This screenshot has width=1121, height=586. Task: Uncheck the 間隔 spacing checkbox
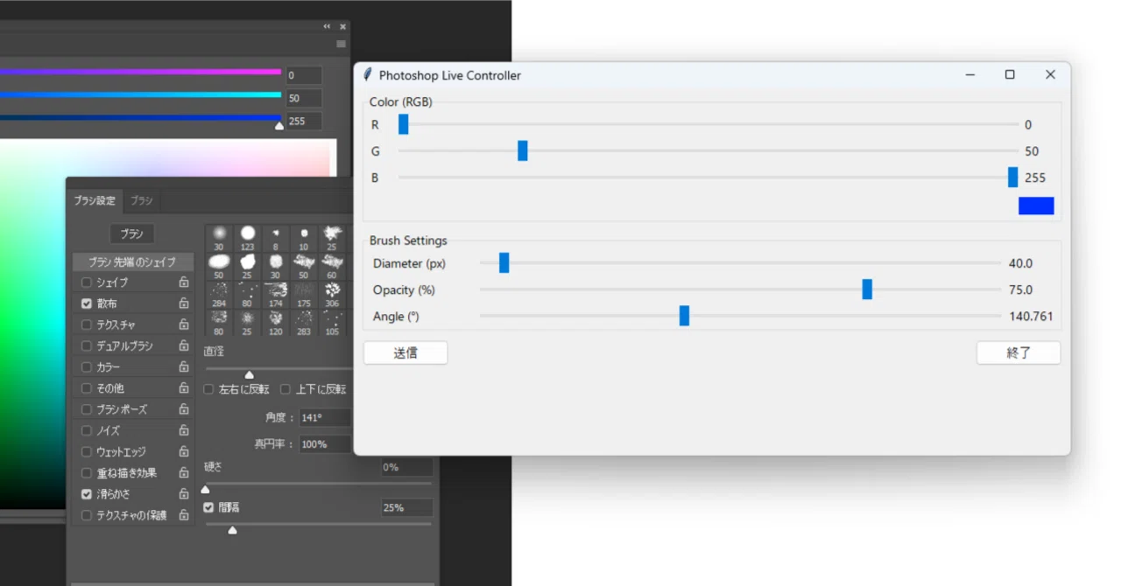click(x=209, y=507)
